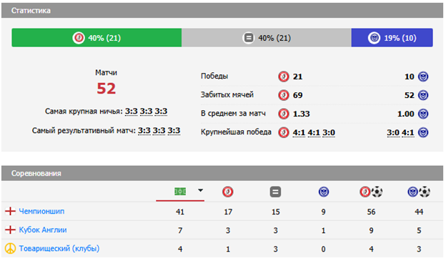Open 3:0 red team biggest win link
This screenshot has width=446, height=258.
point(329,132)
